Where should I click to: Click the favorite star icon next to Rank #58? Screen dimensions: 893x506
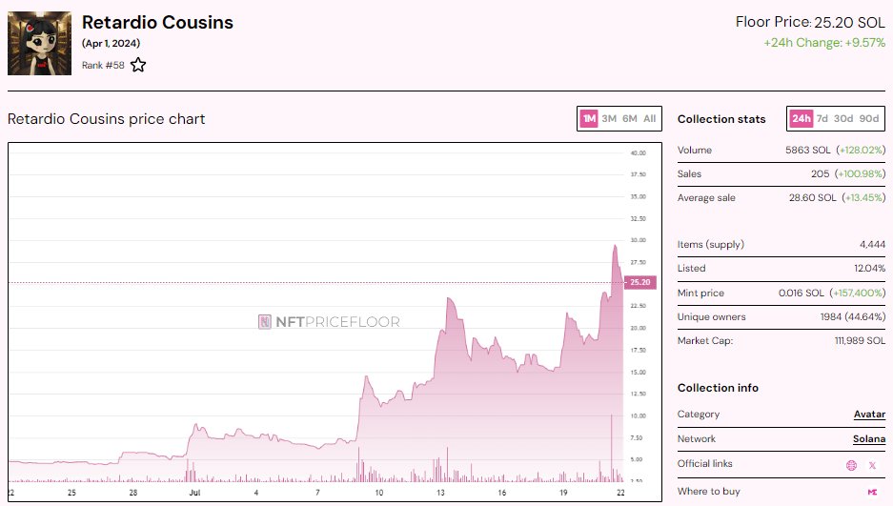[x=138, y=65]
